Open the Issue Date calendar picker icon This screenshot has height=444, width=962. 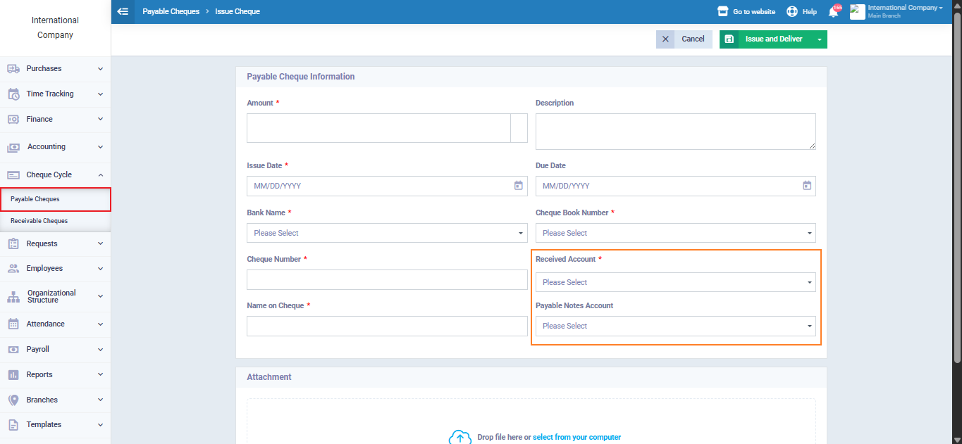tap(519, 186)
